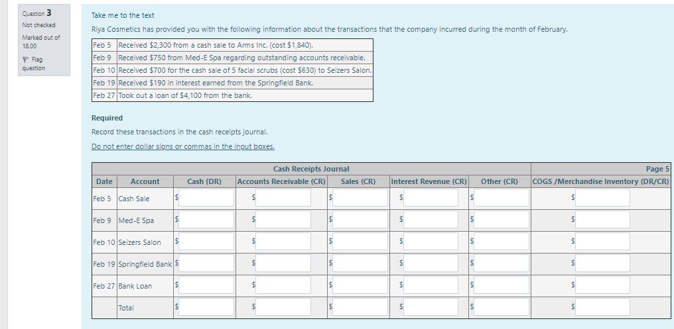Click the 'Question 3' label

point(37,13)
